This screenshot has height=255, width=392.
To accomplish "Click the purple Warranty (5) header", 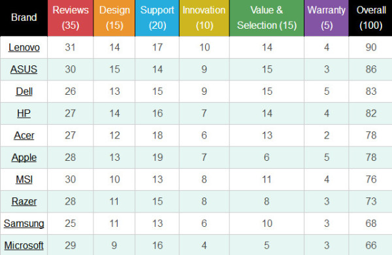I will point(327,18).
